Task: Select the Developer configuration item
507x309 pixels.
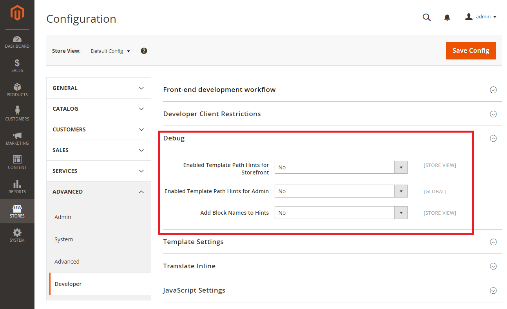Action: click(x=68, y=284)
